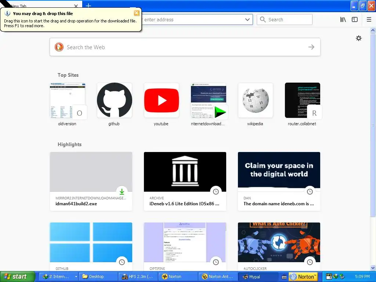
Task: Click the vertical scrollbar thumb
Action: click(373, 125)
